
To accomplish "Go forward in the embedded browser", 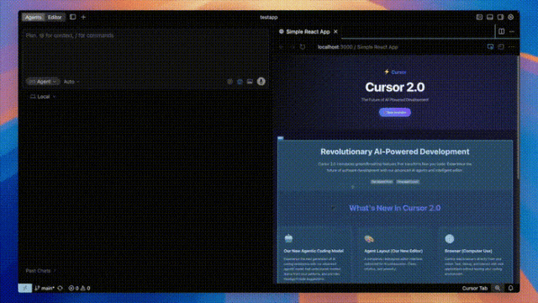I will point(293,47).
